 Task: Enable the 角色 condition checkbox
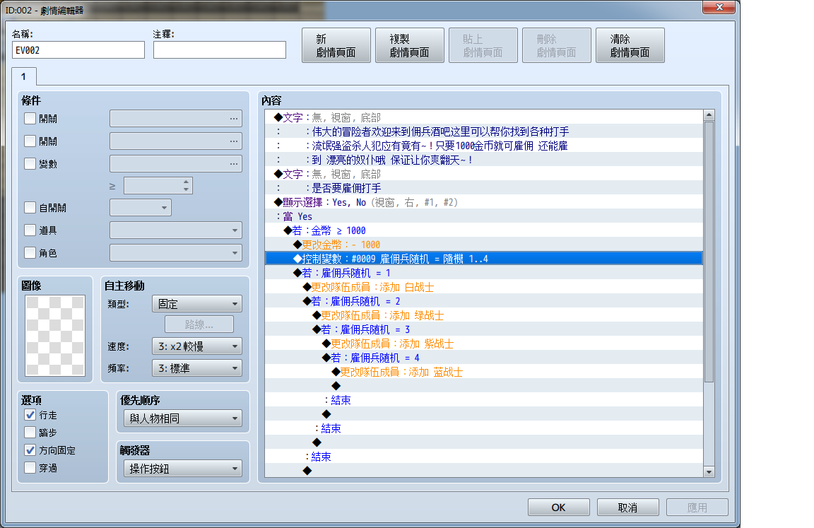[x=30, y=253]
